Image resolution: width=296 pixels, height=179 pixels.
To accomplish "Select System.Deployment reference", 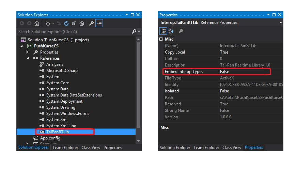I will (64, 101).
